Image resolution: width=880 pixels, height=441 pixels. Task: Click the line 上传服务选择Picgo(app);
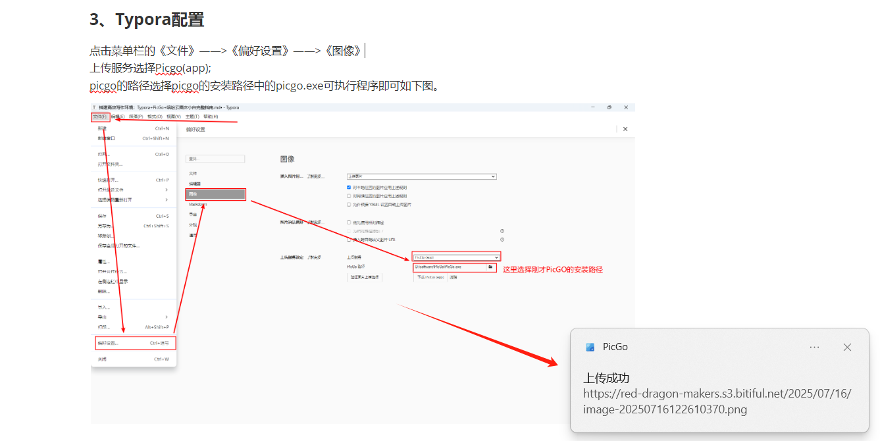pos(150,68)
